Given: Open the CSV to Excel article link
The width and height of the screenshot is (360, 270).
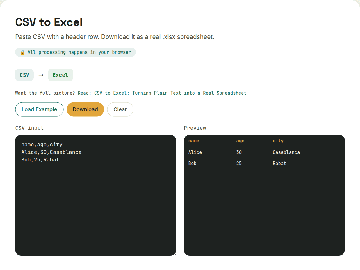Looking at the screenshot, I should pyautogui.click(x=162, y=93).
